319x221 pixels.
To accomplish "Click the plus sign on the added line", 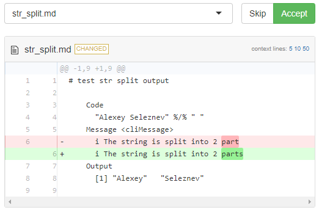I will click(62, 154).
